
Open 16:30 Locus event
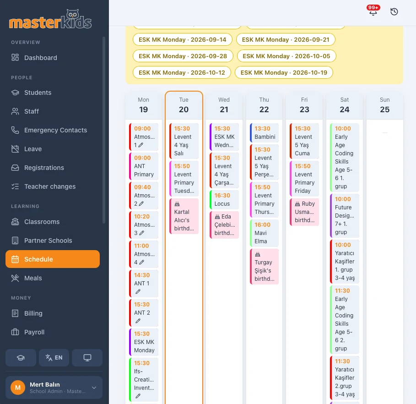tap(224, 199)
